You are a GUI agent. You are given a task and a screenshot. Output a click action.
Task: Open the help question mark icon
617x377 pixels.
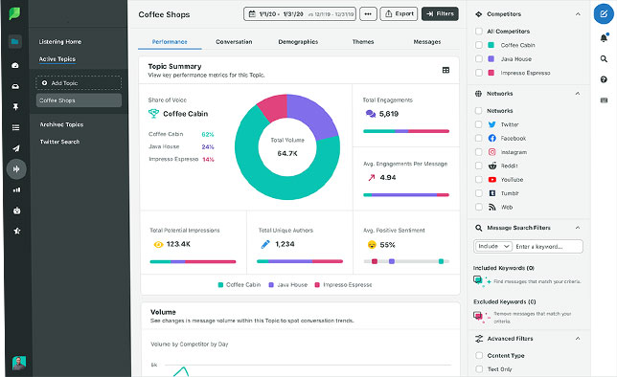click(604, 79)
